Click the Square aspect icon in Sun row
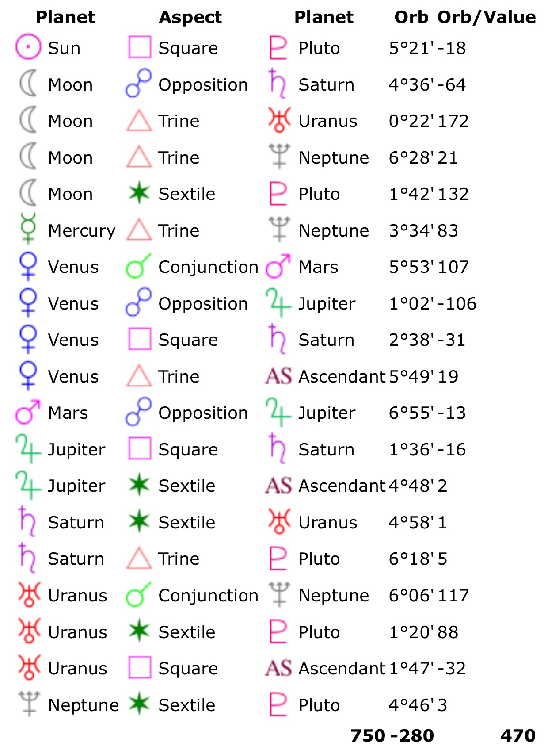 coord(140,47)
